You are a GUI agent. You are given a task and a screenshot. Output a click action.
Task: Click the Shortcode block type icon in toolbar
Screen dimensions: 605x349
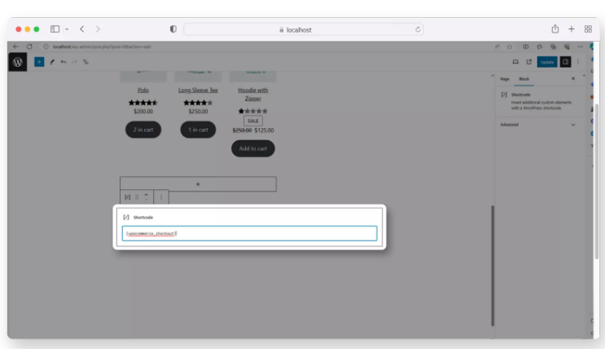[x=127, y=197]
